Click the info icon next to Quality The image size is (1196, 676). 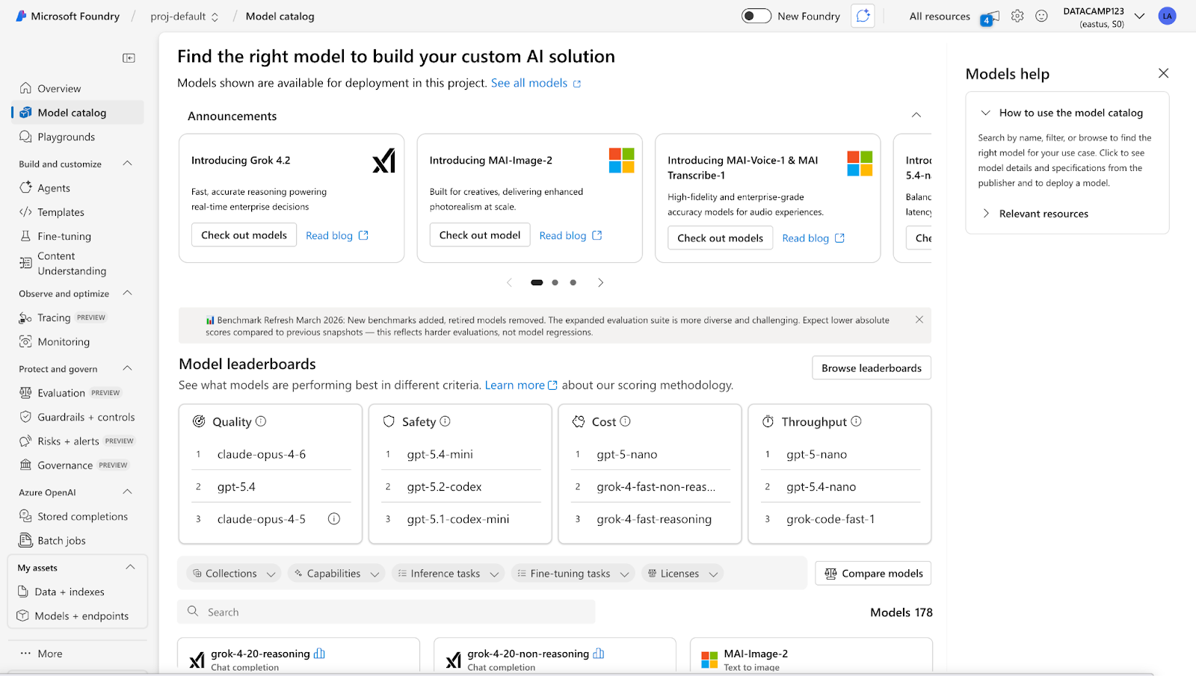[261, 421]
